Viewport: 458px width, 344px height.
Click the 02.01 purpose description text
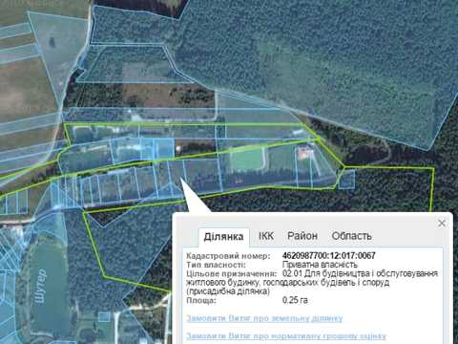pos(312,282)
